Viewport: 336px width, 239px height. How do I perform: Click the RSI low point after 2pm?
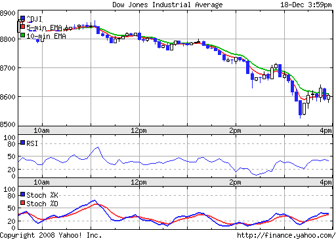pos(256,175)
